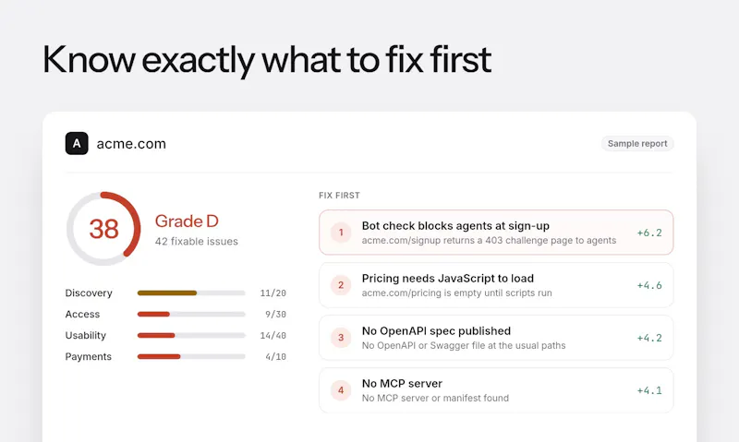Click the circular score gauge showing 38
The height and width of the screenshot is (442, 739).
pyautogui.click(x=103, y=229)
